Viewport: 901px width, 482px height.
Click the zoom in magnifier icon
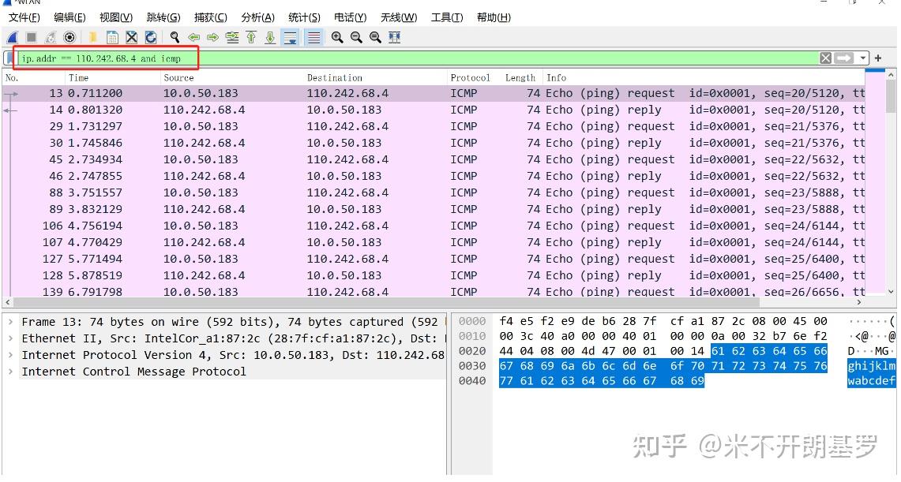pos(336,37)
